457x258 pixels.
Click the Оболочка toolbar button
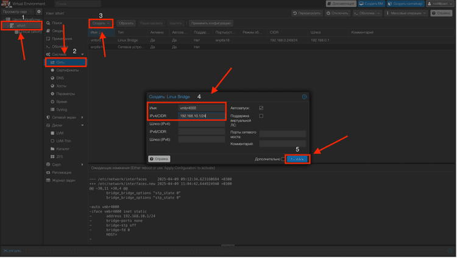pyautogui.click(x=364, y=13)
